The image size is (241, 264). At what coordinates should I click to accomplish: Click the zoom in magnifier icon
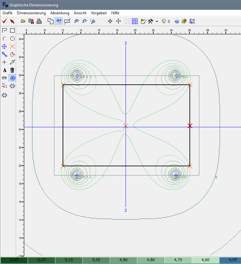(76, 21)
